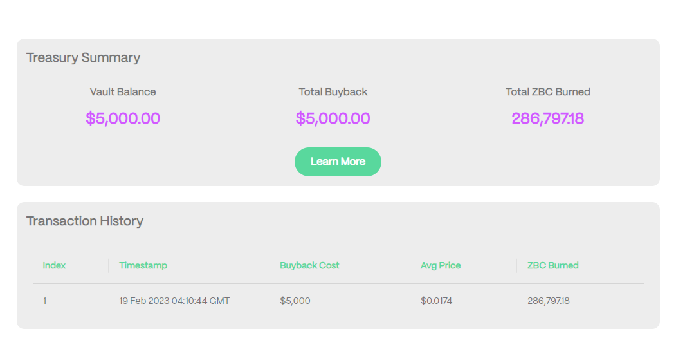Sort by Timestamp column header
This screenshot has width=694, height=358.
[x=143, y=265]
